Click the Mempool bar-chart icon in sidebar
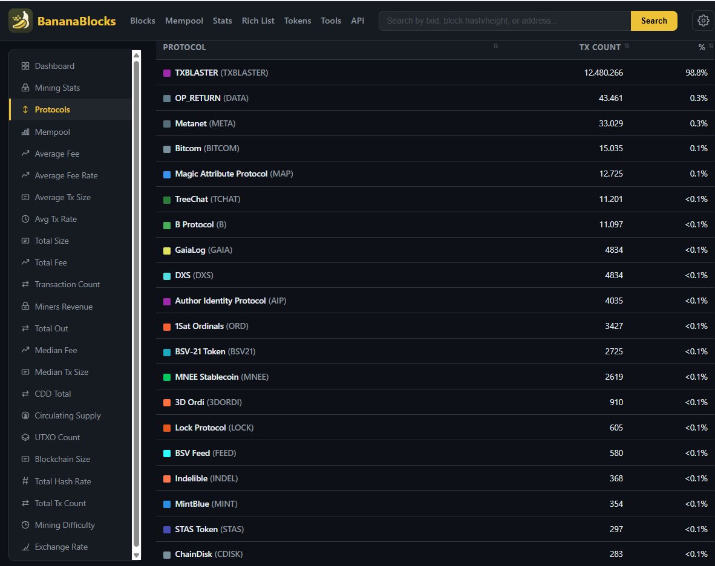The height and width of the screenshot is (566, 715). (x=25, y=132)
